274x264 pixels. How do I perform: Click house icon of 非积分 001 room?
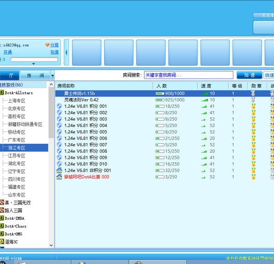[59, 170]
